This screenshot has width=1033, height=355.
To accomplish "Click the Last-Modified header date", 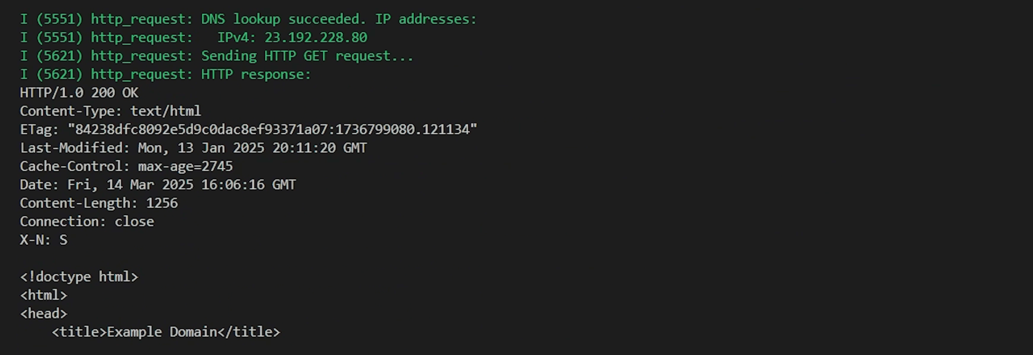I will pyautogui.click(x=252, y=148).
